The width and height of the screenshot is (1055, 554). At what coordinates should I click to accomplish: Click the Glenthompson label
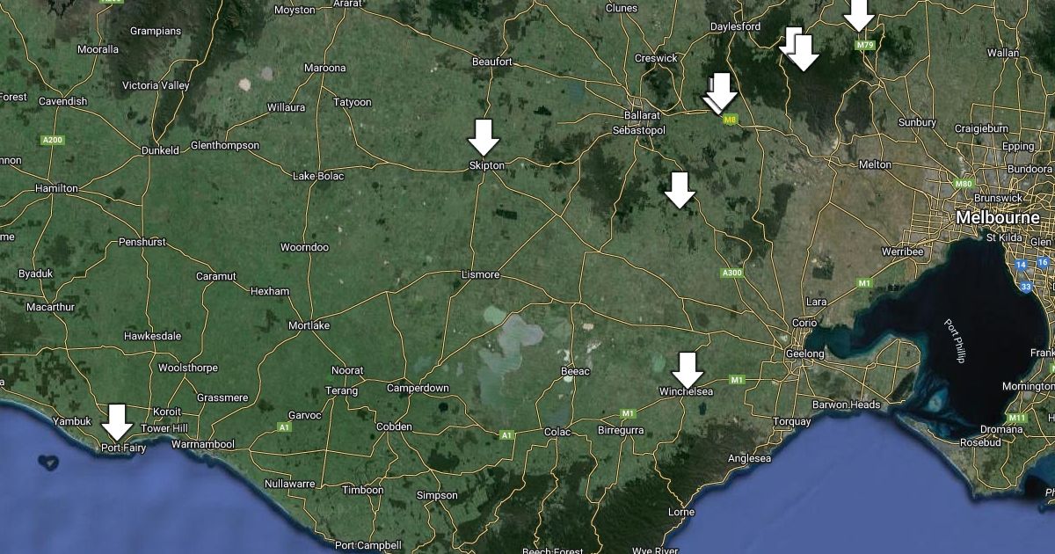coord(225,146)
